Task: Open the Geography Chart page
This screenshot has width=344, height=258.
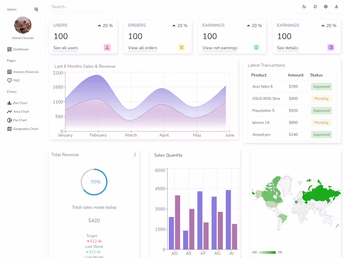Action: [23, 129]
